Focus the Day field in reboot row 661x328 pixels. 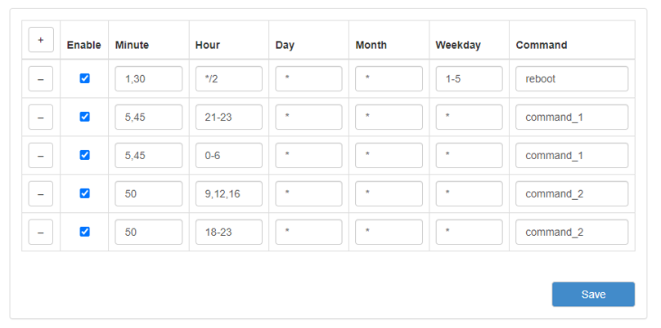308,79
